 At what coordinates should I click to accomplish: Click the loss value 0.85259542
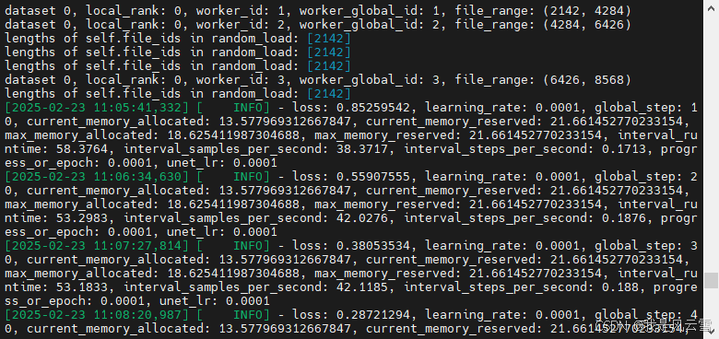[372, 108]
